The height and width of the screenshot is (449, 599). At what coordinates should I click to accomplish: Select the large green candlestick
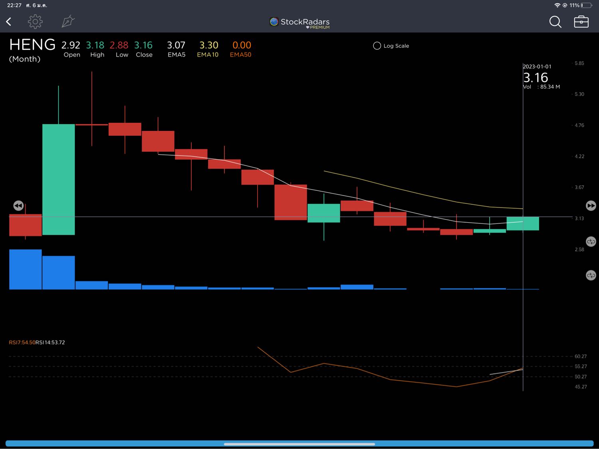(58, 179)
